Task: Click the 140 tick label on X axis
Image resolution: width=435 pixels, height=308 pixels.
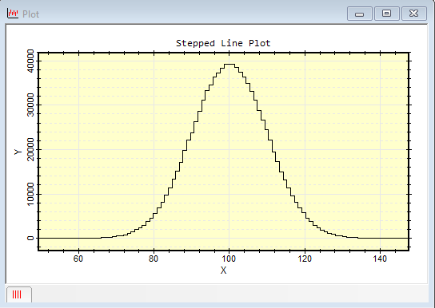Action: (x=380, y=259)
